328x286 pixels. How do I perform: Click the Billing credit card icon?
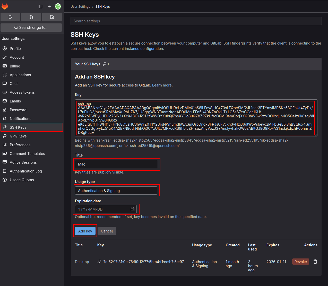pos(5,66)
